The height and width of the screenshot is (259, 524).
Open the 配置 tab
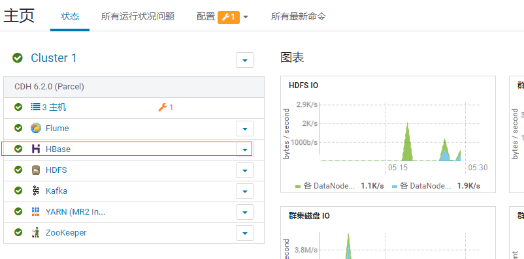[x=206, y=17]
